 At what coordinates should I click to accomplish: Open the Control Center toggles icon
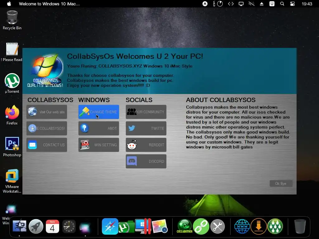coord(292,4)
